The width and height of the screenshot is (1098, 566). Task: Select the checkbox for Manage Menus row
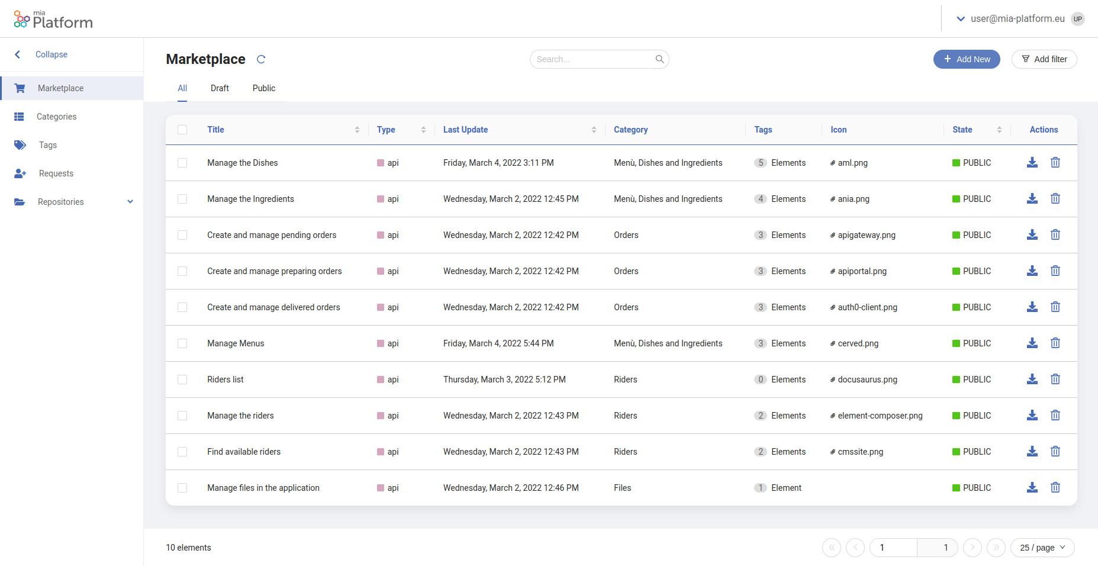182,343
